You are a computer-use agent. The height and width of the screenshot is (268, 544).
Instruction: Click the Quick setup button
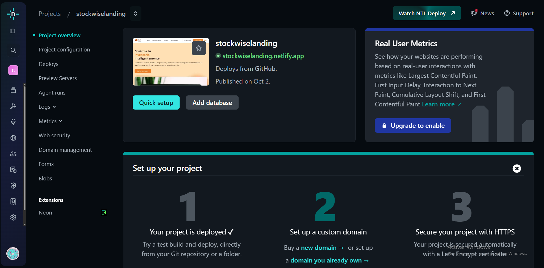[x=156, y=103]
